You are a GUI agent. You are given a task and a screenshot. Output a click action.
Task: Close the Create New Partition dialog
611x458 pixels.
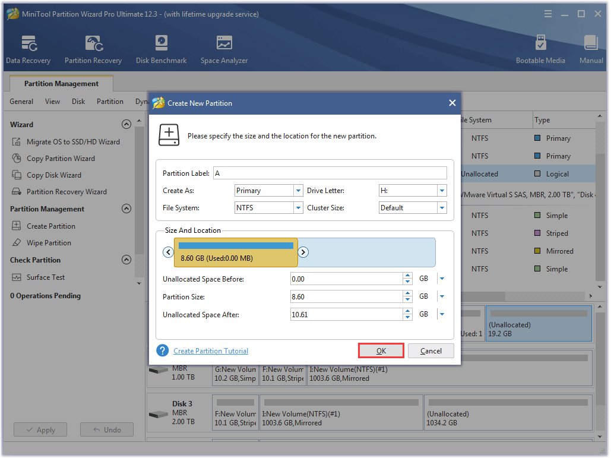coord(452,103)
